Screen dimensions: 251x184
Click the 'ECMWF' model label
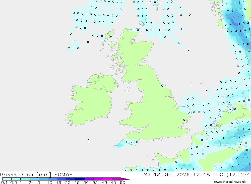(x=64, y=174)
